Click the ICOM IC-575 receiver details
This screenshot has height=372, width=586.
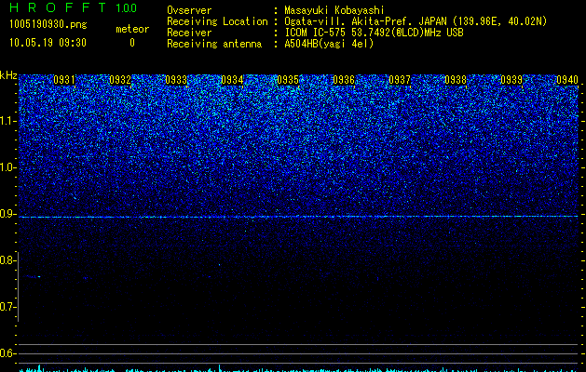click(x=374, y=33)
